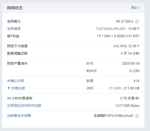
Task: Select the 1T * 24H = 0.00001953 BTC value
Action: pos(118,36)
